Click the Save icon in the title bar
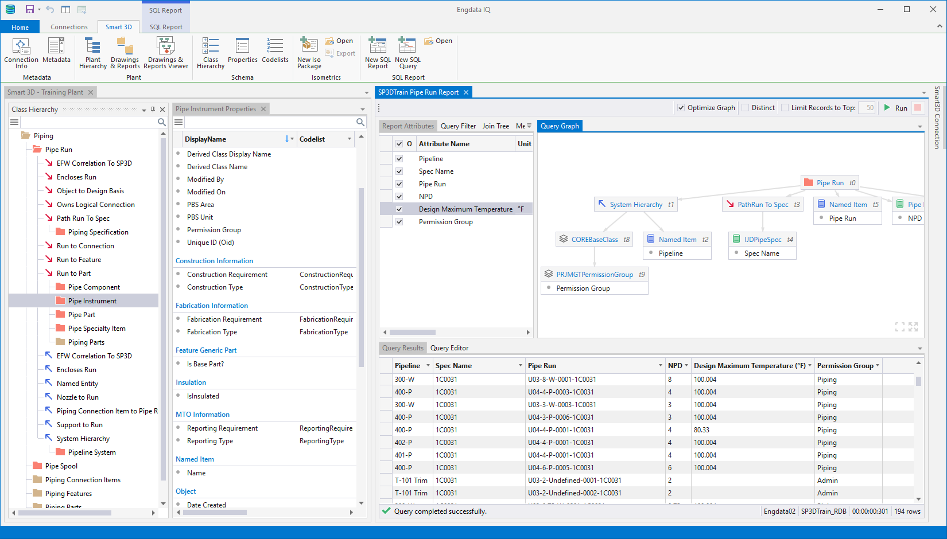 tap(29, 9)
